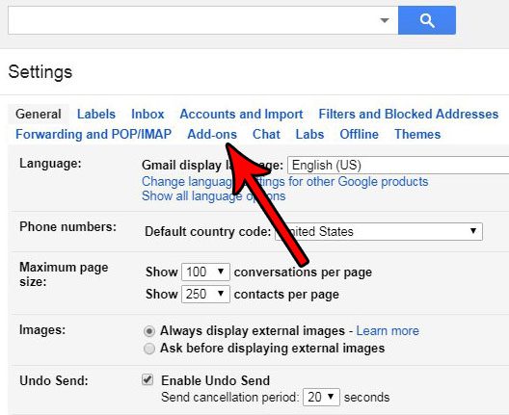
Task: Open the Labels settings tab
Action: [96, 115]
